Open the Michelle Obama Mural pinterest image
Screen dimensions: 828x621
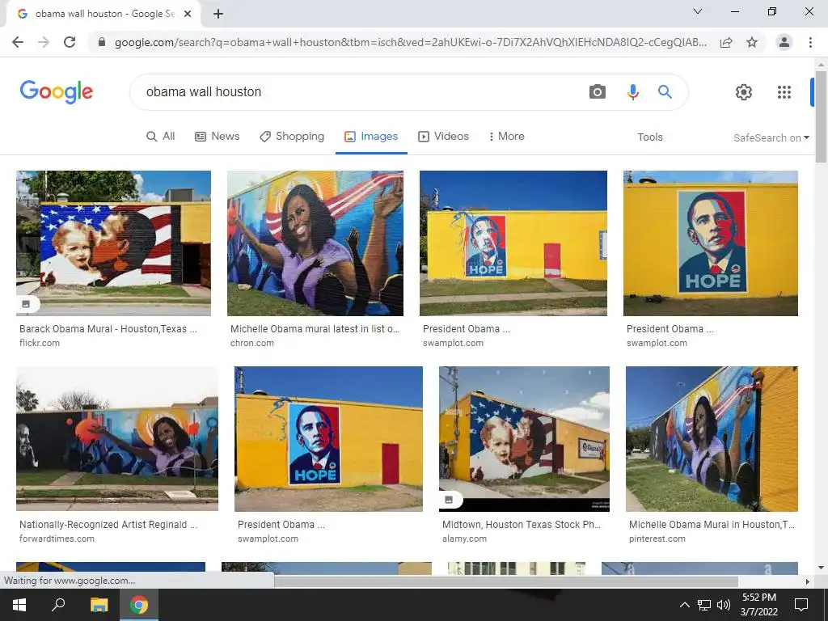coord(712,439)
